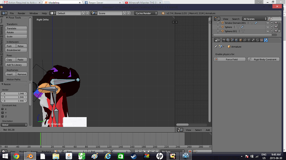
Task: Click the Translate button
Action: [x=16, y=28]
